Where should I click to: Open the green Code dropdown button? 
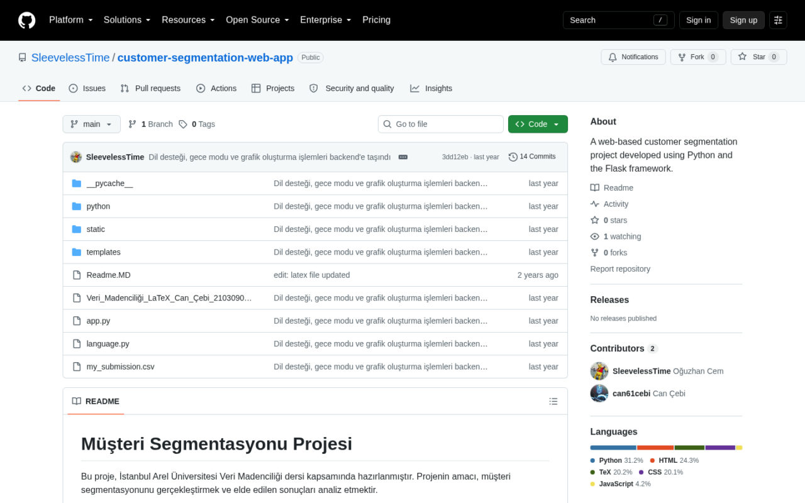point(538,124)
